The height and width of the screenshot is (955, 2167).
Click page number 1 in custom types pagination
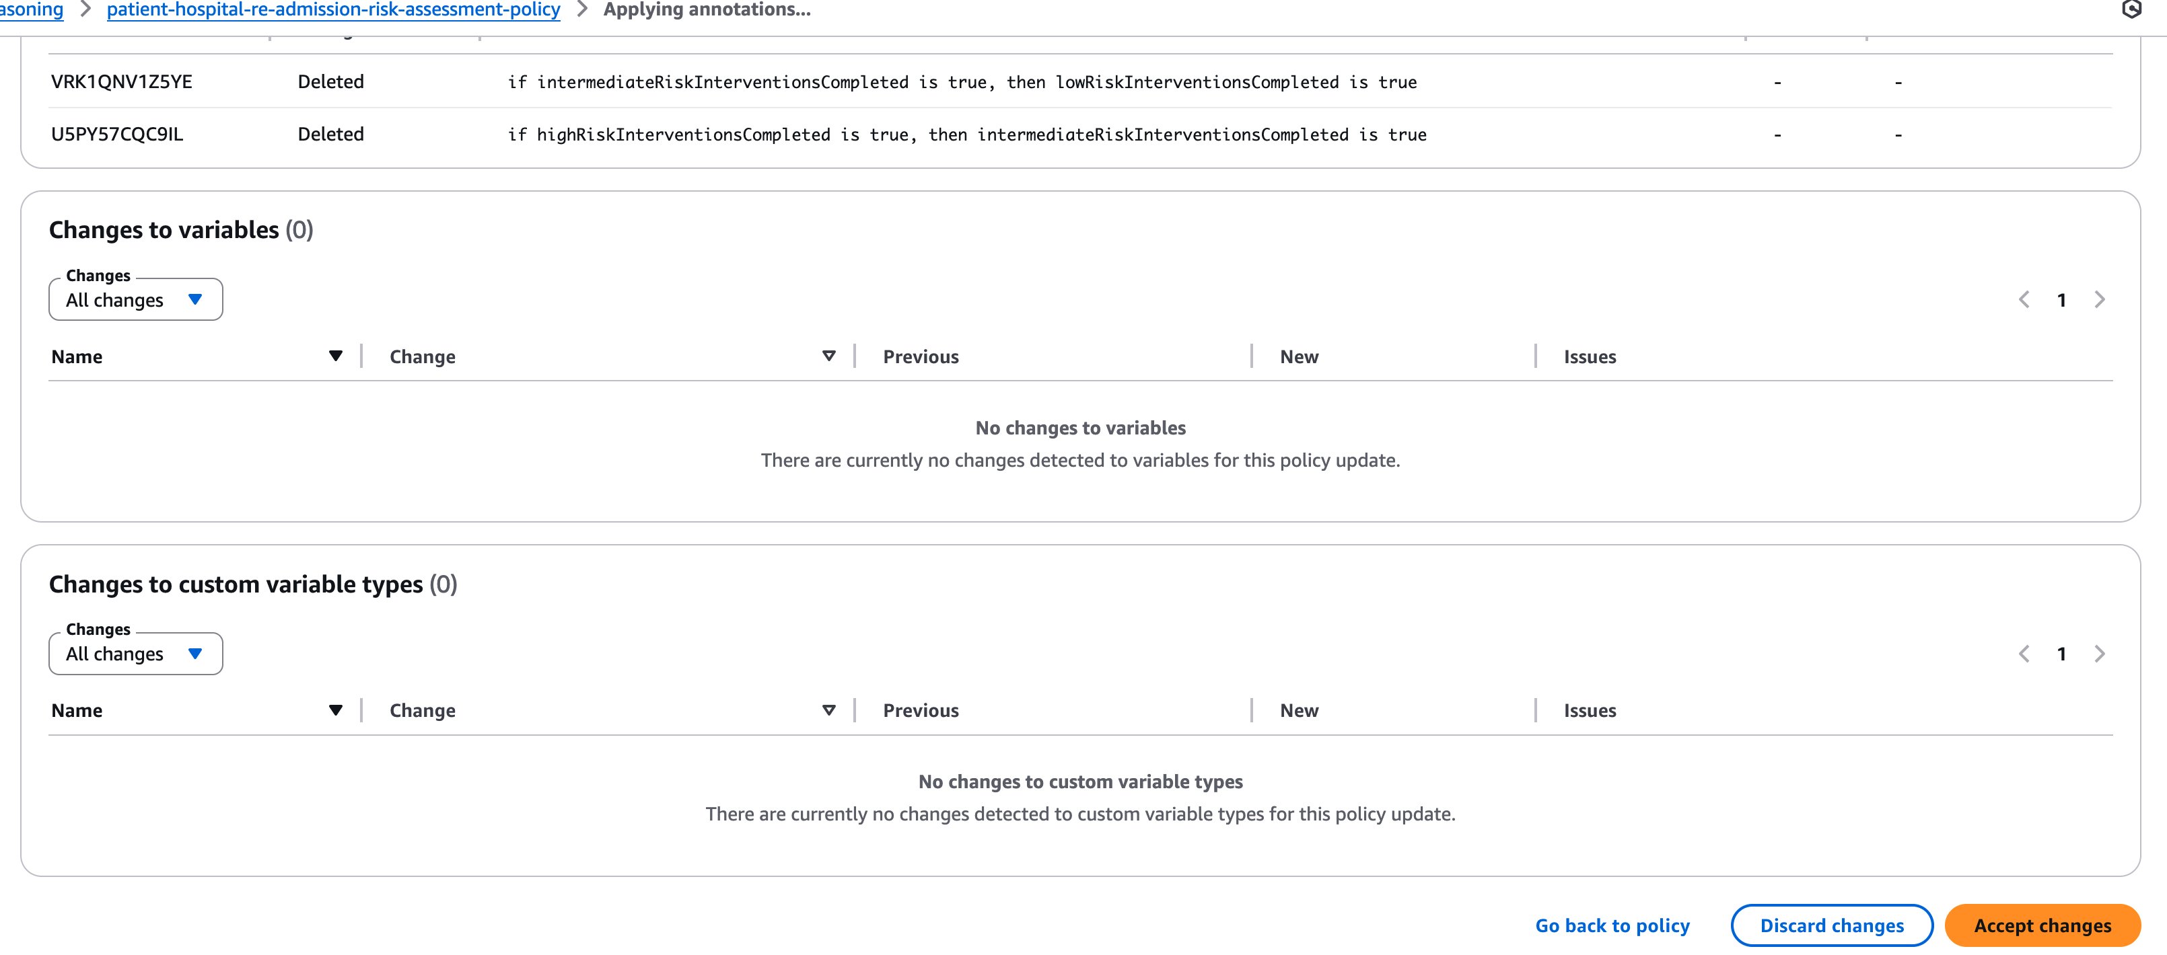[2062, 654]
